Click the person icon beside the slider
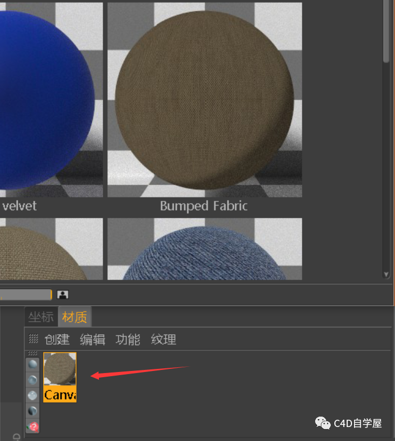The width and height of the screenshot is (395, 441). pyautogui.click(x=63, y=295)
